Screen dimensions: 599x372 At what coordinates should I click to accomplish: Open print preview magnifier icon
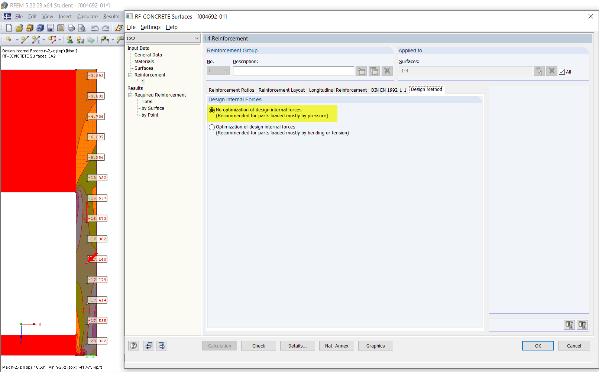pyautogui.click(x=82, y=28)
